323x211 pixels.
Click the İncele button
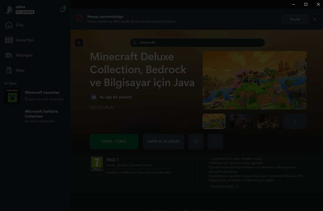pos(295,19)
